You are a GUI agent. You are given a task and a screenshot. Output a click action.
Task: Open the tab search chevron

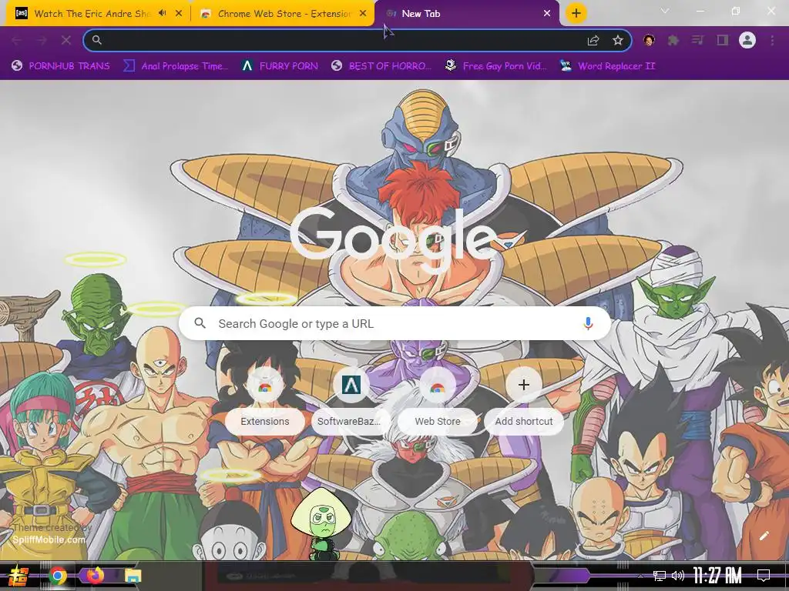tap(665, 11)
